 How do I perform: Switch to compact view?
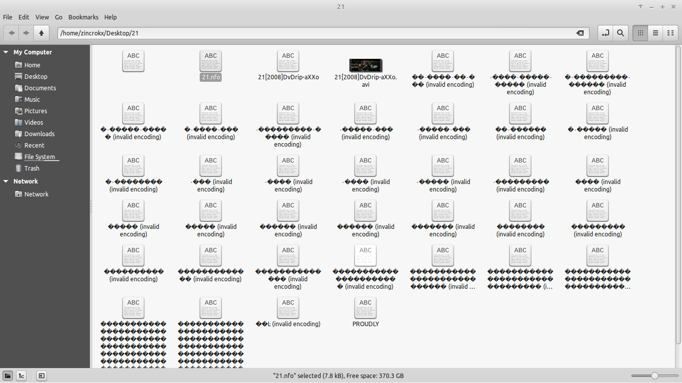tap(670, 33)
